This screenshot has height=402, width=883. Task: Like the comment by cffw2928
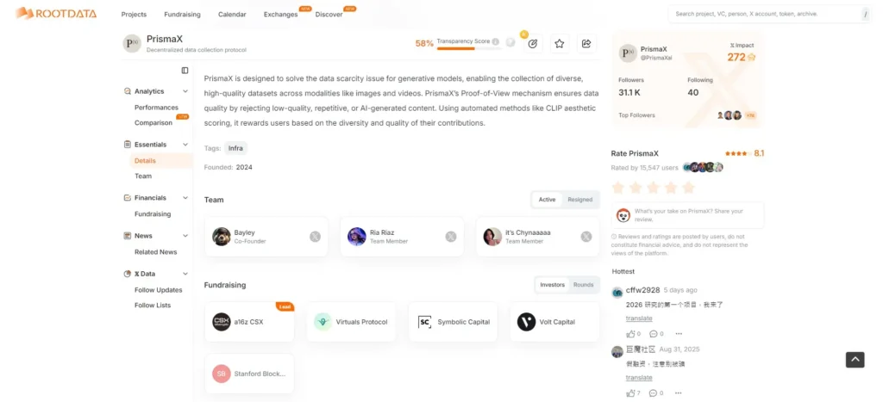pyautogui.click(x=630, y=334)
